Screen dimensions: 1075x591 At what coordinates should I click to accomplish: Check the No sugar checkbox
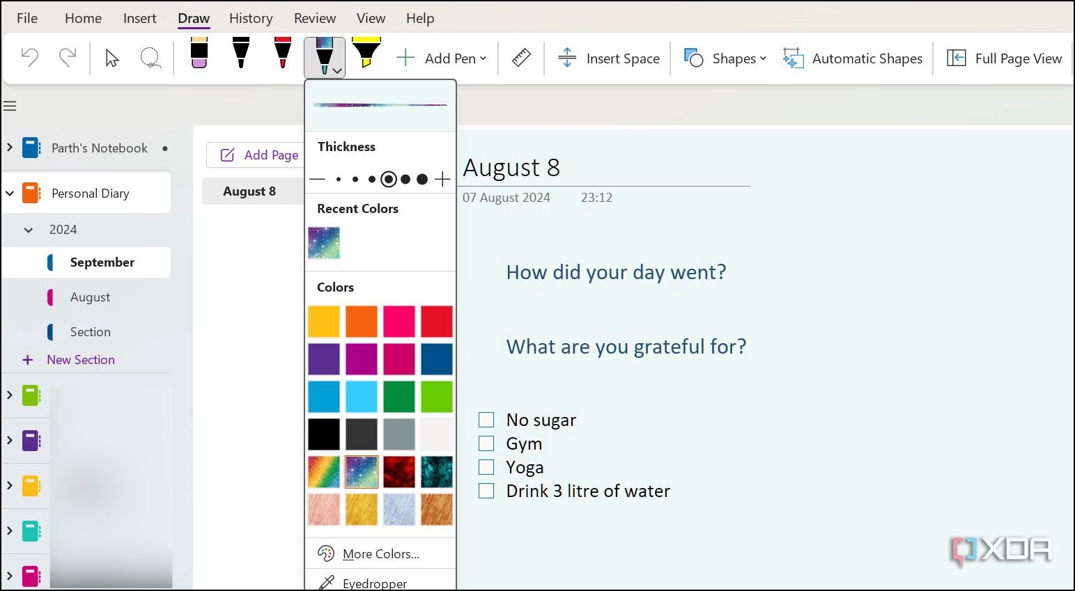486,420
